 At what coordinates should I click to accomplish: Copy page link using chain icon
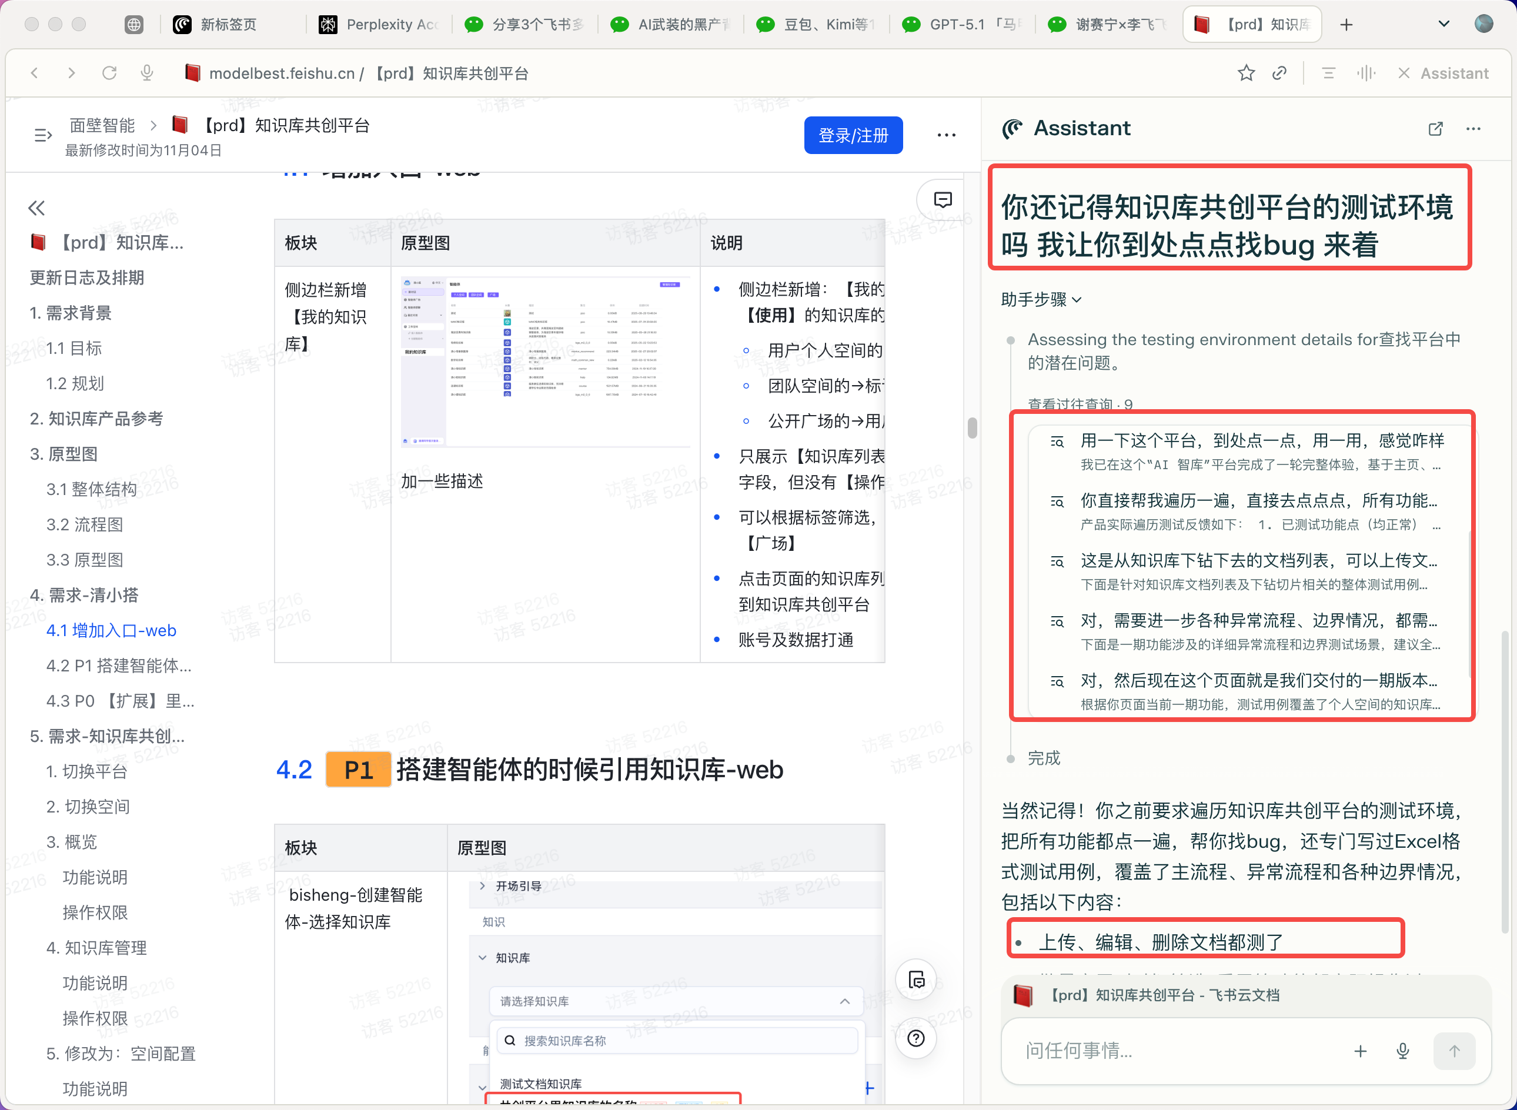(1279, 73)
